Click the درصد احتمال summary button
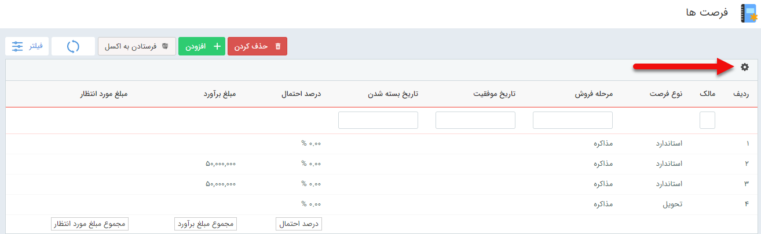The image size is (761, 234). (299, 224)
